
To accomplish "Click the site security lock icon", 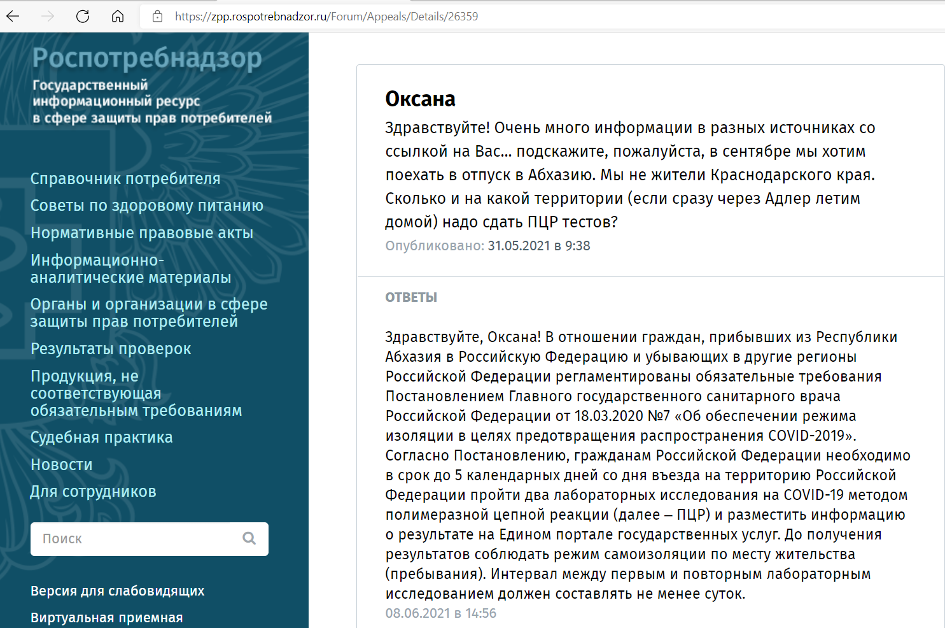I will (158, 17).
